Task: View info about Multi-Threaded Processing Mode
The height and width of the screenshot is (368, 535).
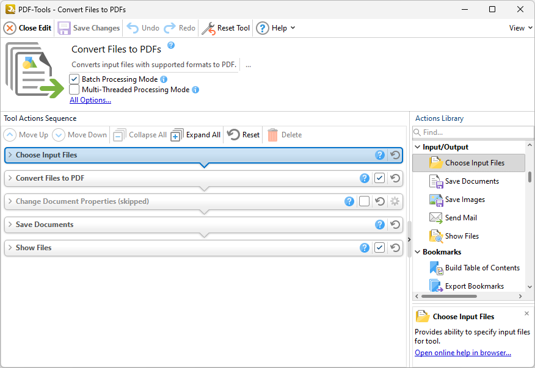Action: tap(195, 90)
